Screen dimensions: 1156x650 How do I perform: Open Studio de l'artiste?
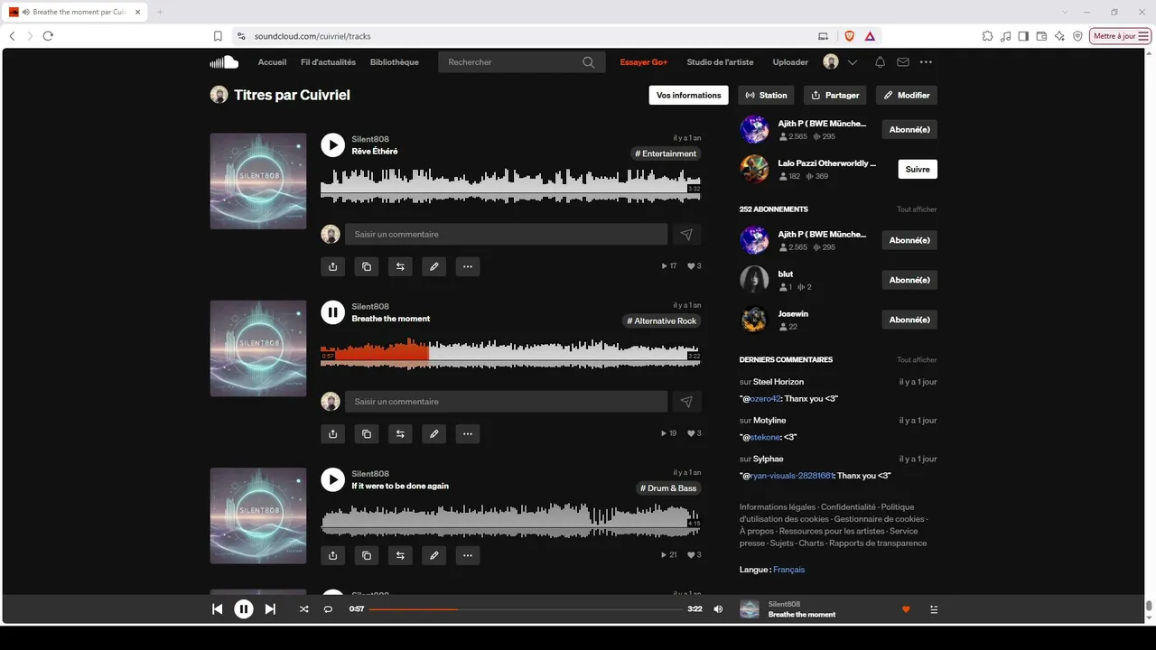point(720,62)
